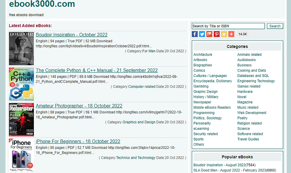Click the Computer related category link
Viewport: 291px width, 173px height.
[142, 86]
